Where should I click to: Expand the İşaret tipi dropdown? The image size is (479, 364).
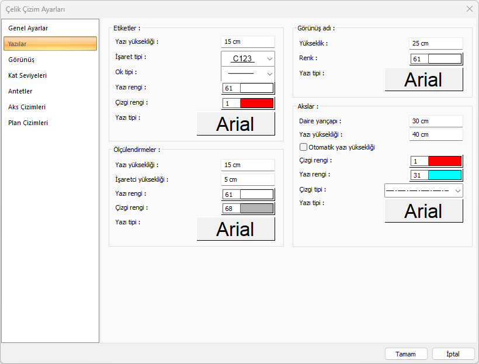coord(248,58)
